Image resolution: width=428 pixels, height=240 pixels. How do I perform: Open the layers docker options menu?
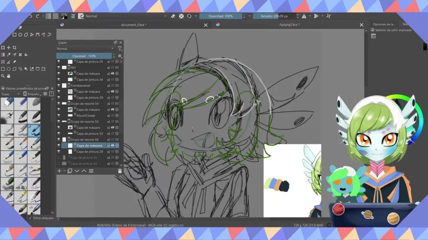click(120, 56)
